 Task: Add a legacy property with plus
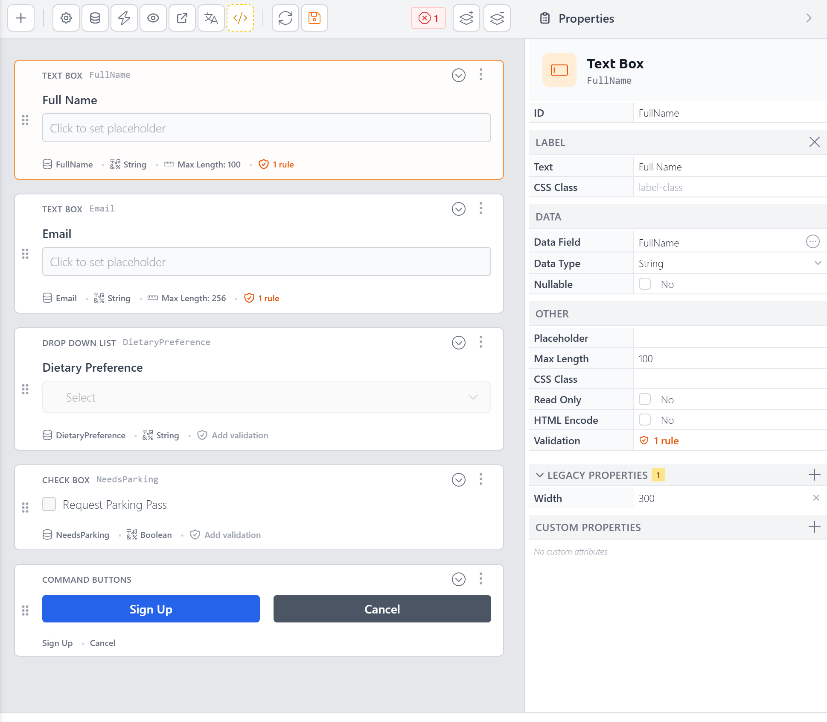[814, 475]
